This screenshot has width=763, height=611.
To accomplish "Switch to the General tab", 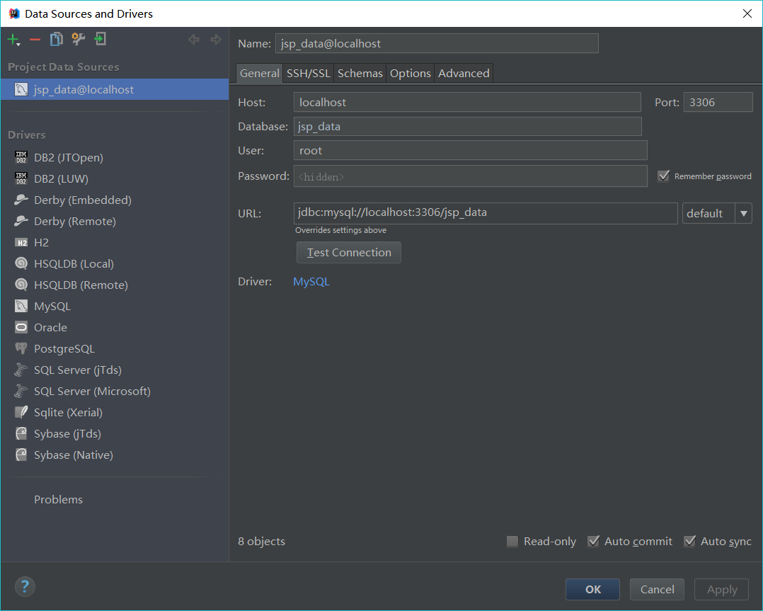I will pyautogui.click(x=259, y=74).
